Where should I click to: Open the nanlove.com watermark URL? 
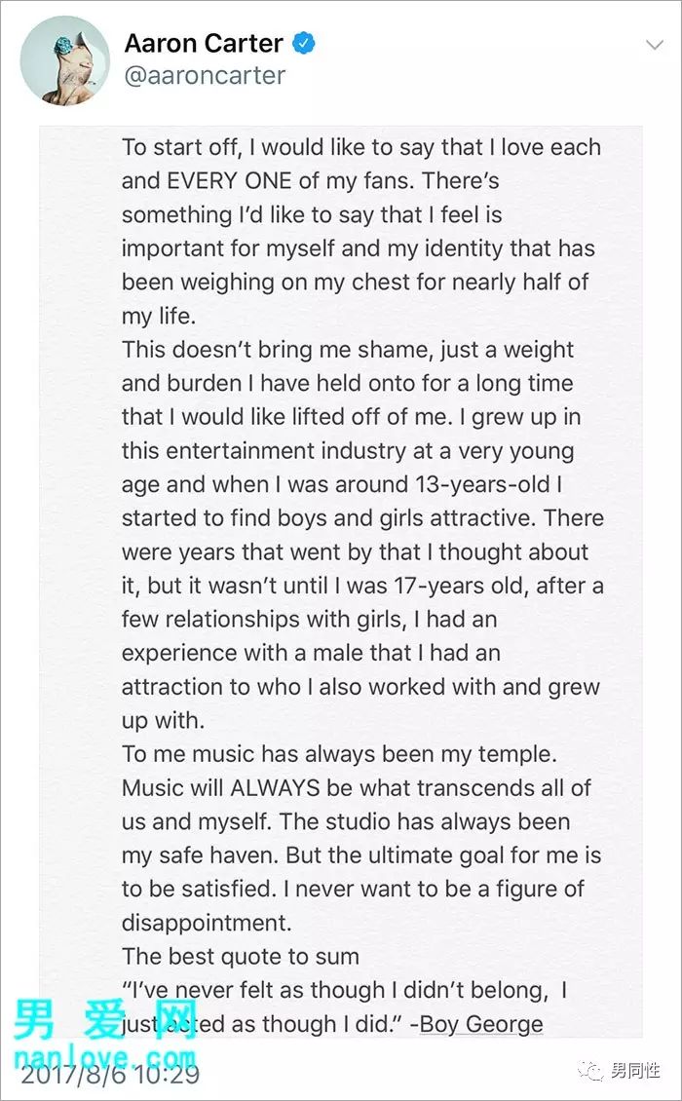[x=104, y=1057]
